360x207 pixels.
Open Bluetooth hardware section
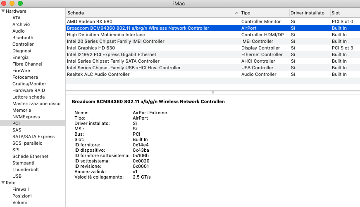[23, 38]
